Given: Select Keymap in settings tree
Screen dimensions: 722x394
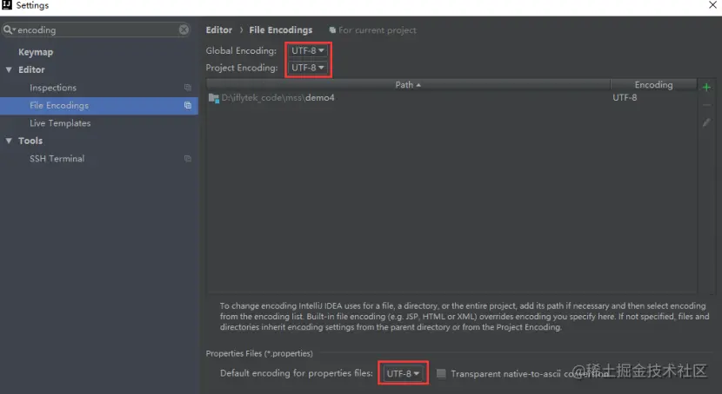Looking at the screenshot, I should pos(36,52).
